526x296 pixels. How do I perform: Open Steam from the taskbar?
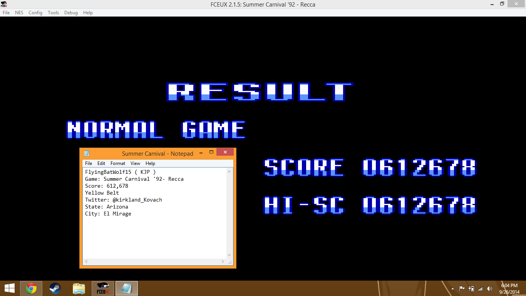(55, 288)
